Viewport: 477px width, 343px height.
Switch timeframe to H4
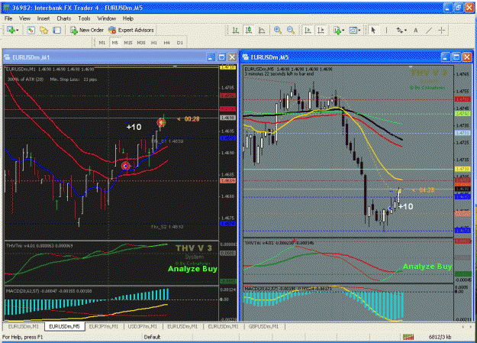(166, 43)
